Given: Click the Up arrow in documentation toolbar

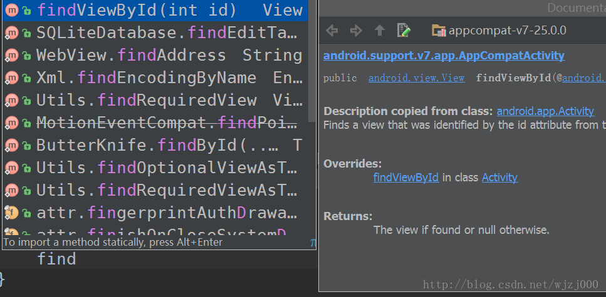Looking at the screenshot, I should click(x=380, y=30).
